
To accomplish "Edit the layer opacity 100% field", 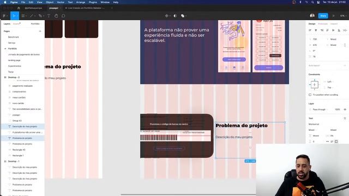I will pos(337,109).
